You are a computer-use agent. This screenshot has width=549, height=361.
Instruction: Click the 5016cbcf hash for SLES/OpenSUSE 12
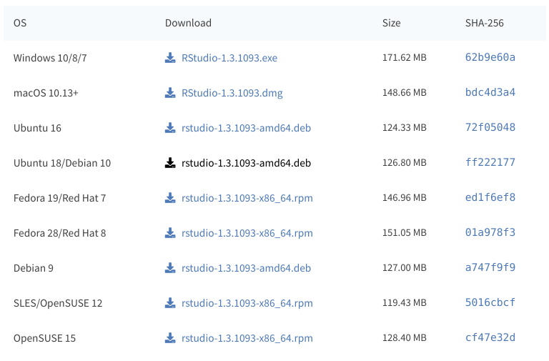490,302
